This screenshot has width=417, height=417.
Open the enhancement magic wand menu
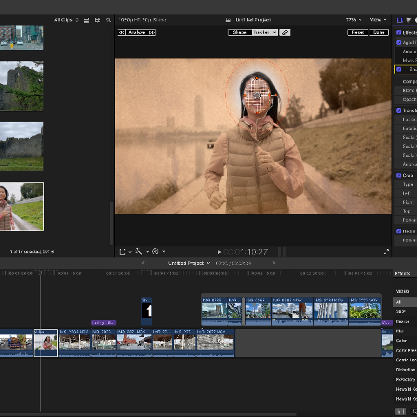140,252
